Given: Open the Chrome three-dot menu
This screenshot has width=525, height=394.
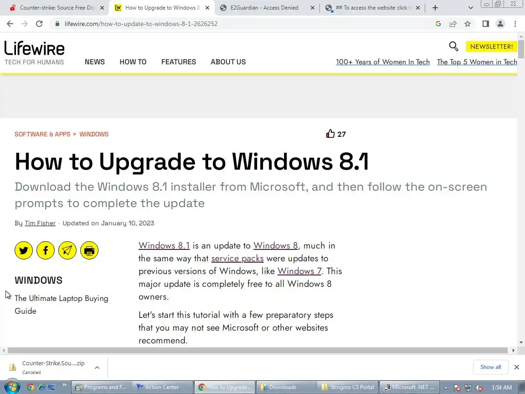Looking at the screenshot, I should coord(515,24).
